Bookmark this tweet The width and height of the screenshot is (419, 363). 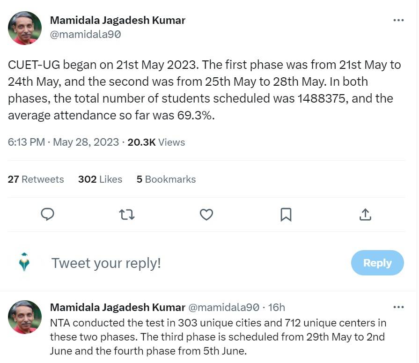tap(286, 215)
